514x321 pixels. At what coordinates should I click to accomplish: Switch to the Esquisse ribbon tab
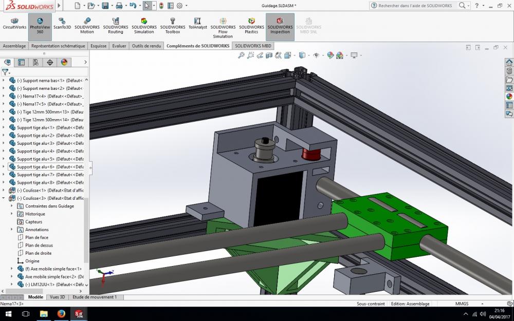98,46
